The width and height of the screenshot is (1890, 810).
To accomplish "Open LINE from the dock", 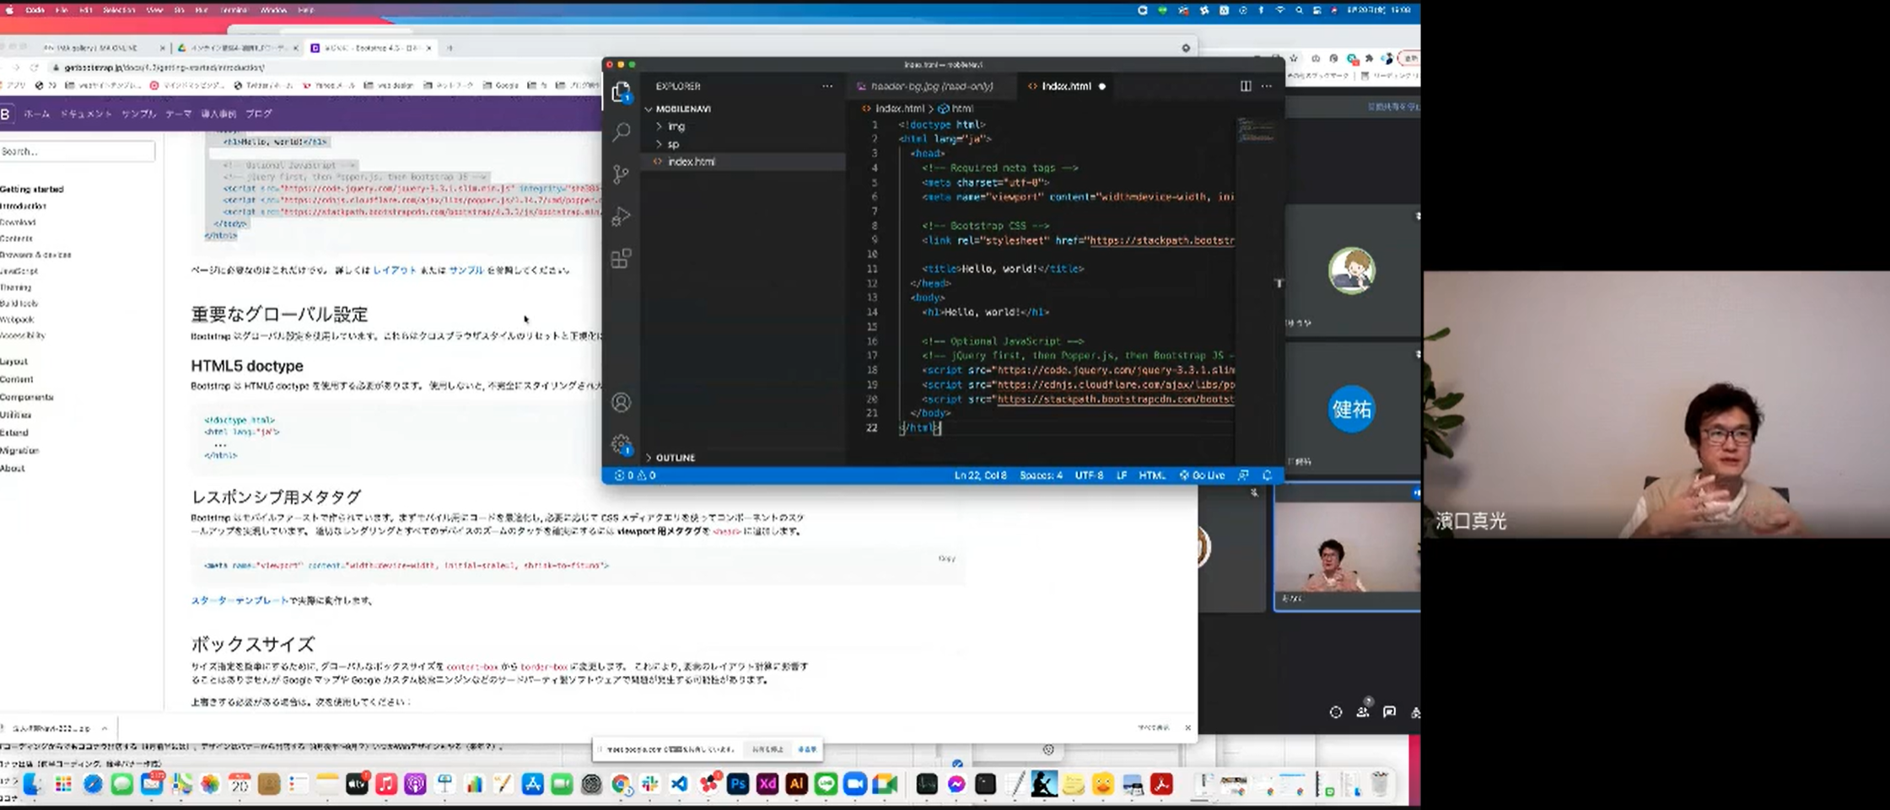I will click(x=827, y=785).
